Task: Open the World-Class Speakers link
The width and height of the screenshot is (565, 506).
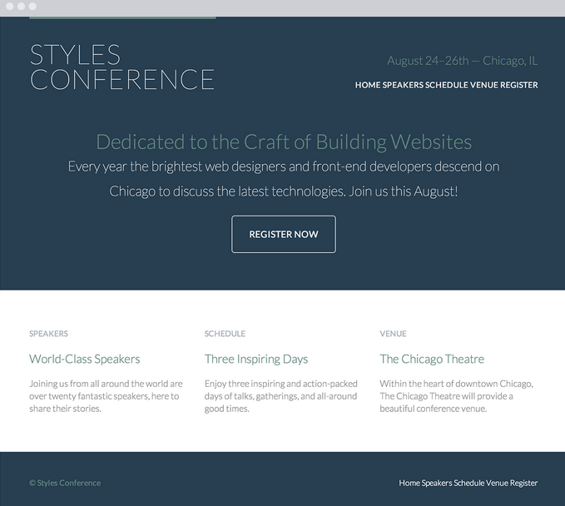Action: tap(85, 359)
